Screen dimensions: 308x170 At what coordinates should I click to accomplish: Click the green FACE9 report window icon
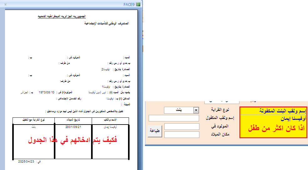coord(138,4)
